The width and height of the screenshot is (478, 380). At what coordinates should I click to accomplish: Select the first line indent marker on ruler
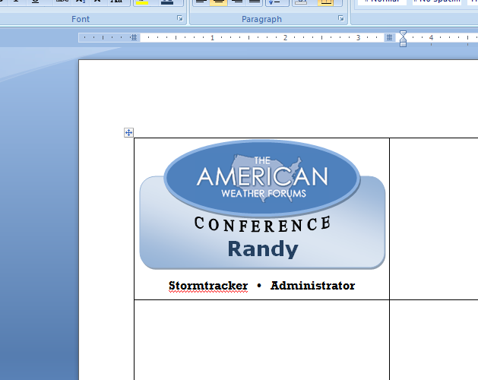click(x=403, y=33)
